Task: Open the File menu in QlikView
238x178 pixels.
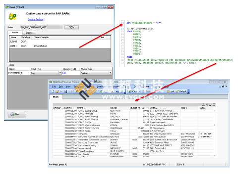Action: 54,87
